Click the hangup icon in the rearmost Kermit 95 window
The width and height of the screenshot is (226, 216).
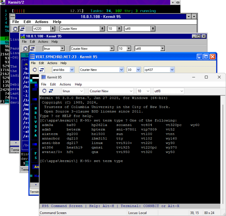click(x=15, y=29)
